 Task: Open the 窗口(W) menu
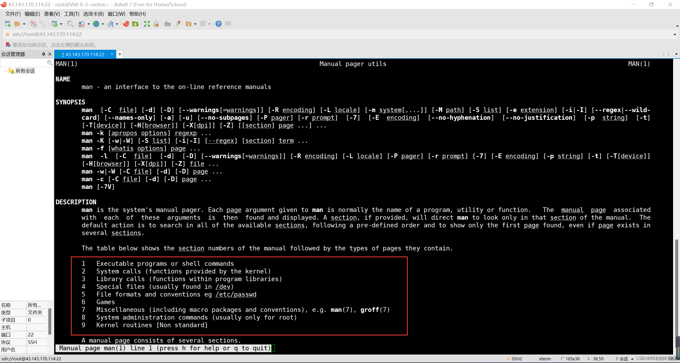coord(116,14)
